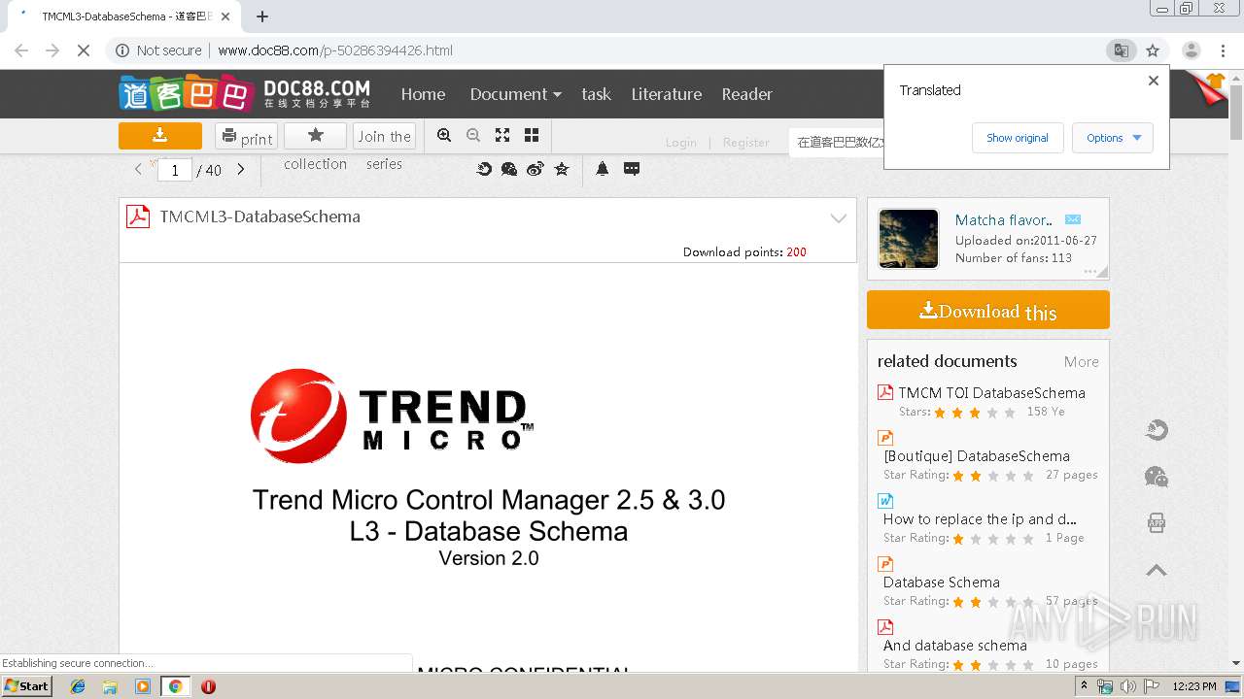Open the Windows Start menu
1244x699 pixels.
click(x=27, y=686)
